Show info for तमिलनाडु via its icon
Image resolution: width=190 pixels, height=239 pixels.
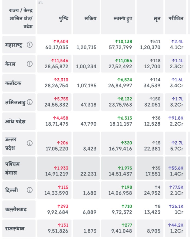tap(30, 102)
